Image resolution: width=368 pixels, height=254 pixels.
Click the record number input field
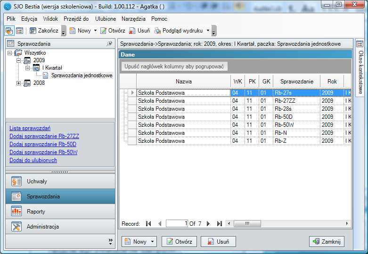(177, 223)
